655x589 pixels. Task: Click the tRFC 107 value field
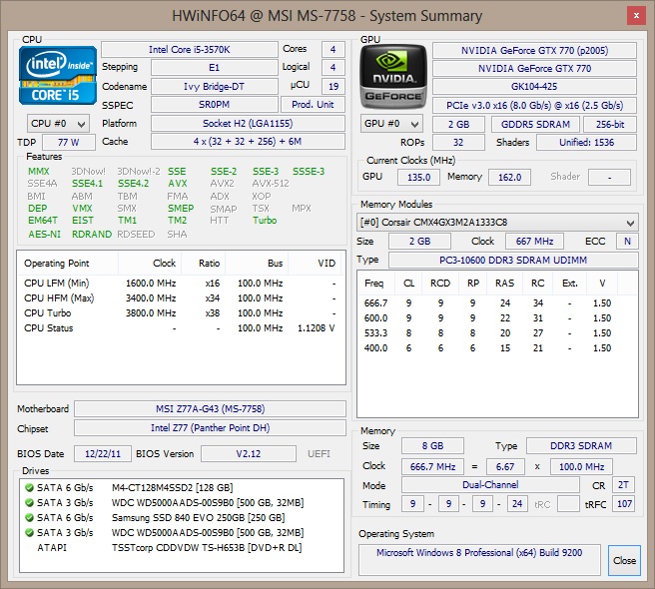(x=624, y=504)
